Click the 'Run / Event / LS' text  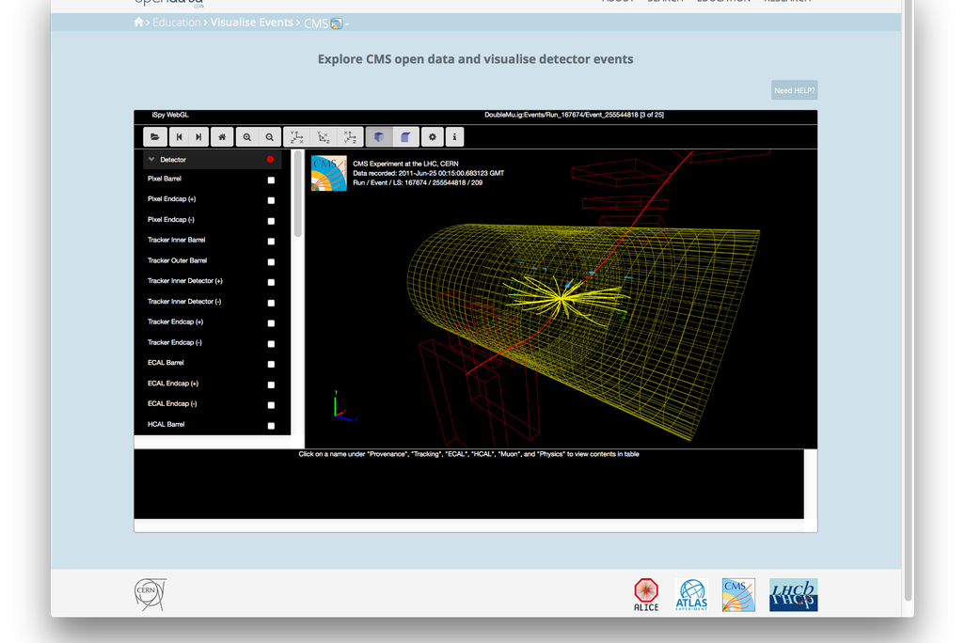(418, 182)
